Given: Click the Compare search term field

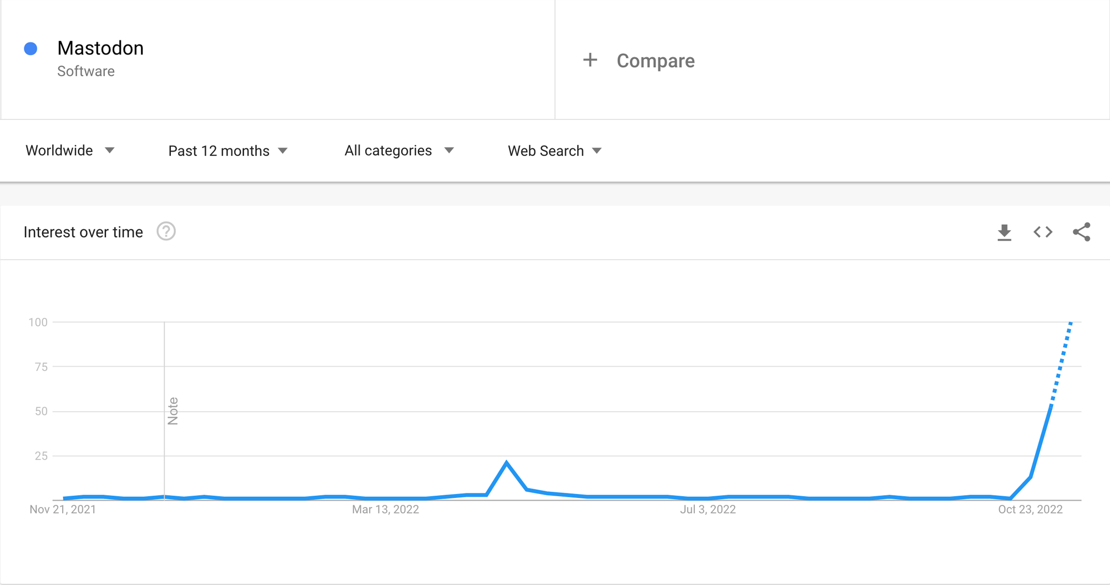Looking at the screenshot, I should (655, 60).
